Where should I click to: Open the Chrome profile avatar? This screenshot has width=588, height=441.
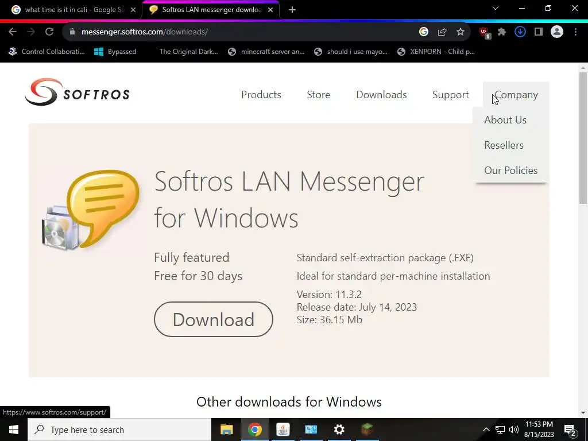pos(557,32)
